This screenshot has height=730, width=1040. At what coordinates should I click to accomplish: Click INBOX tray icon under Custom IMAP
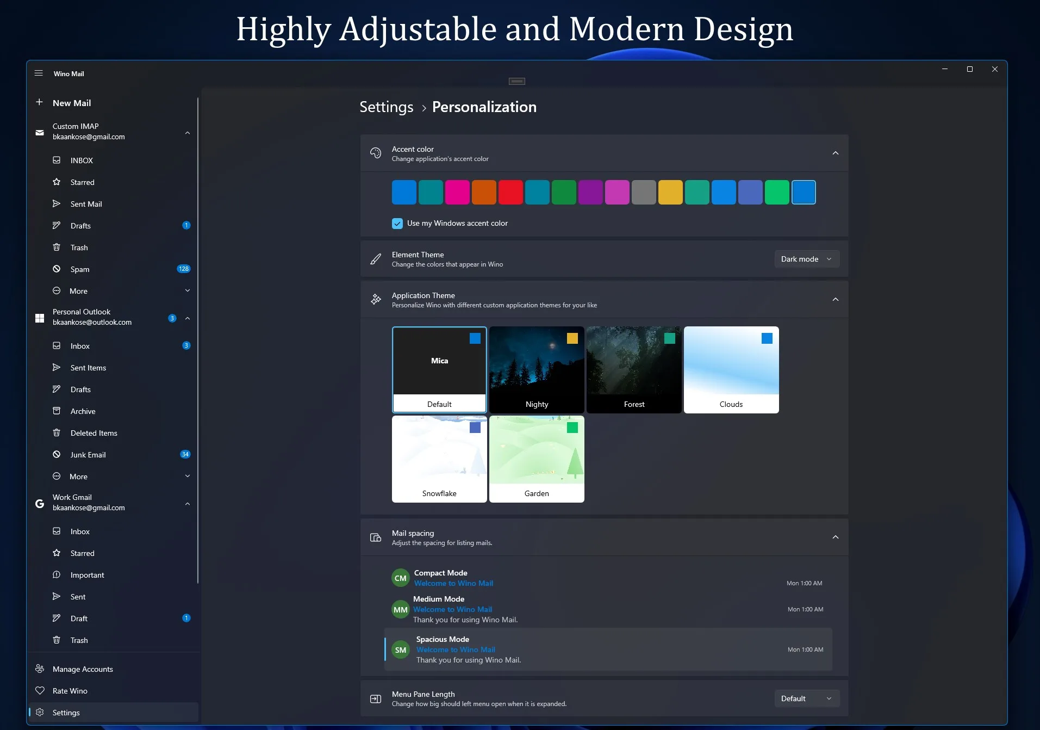coord(57,160)
